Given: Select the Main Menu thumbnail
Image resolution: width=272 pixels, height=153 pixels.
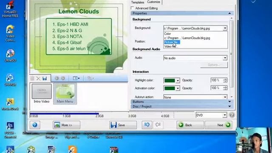Looking at the screenshot, I should [x=65, y=93].
